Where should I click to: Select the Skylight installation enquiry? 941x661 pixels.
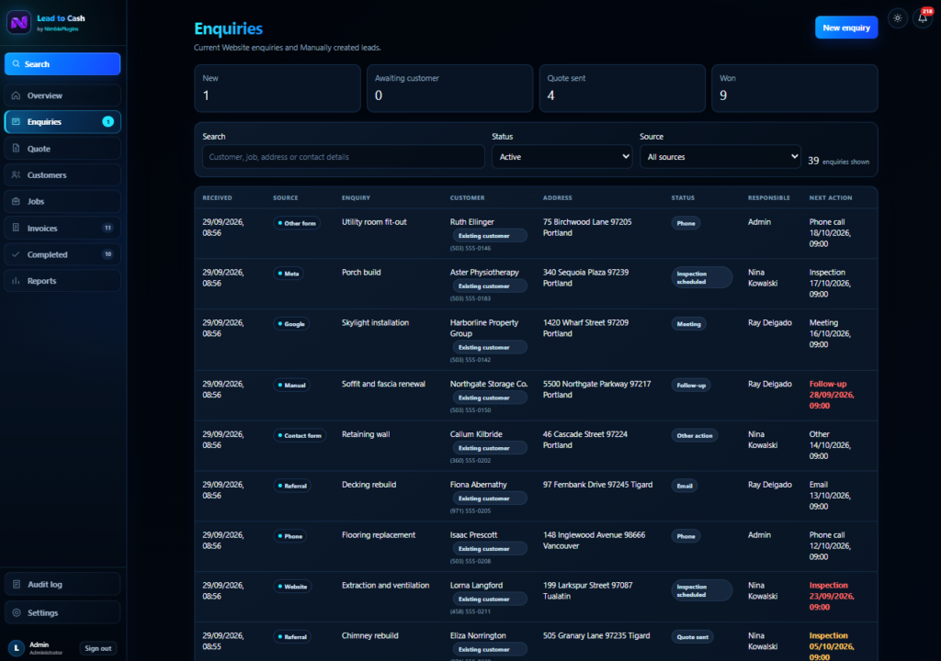[x=375, y=323]
